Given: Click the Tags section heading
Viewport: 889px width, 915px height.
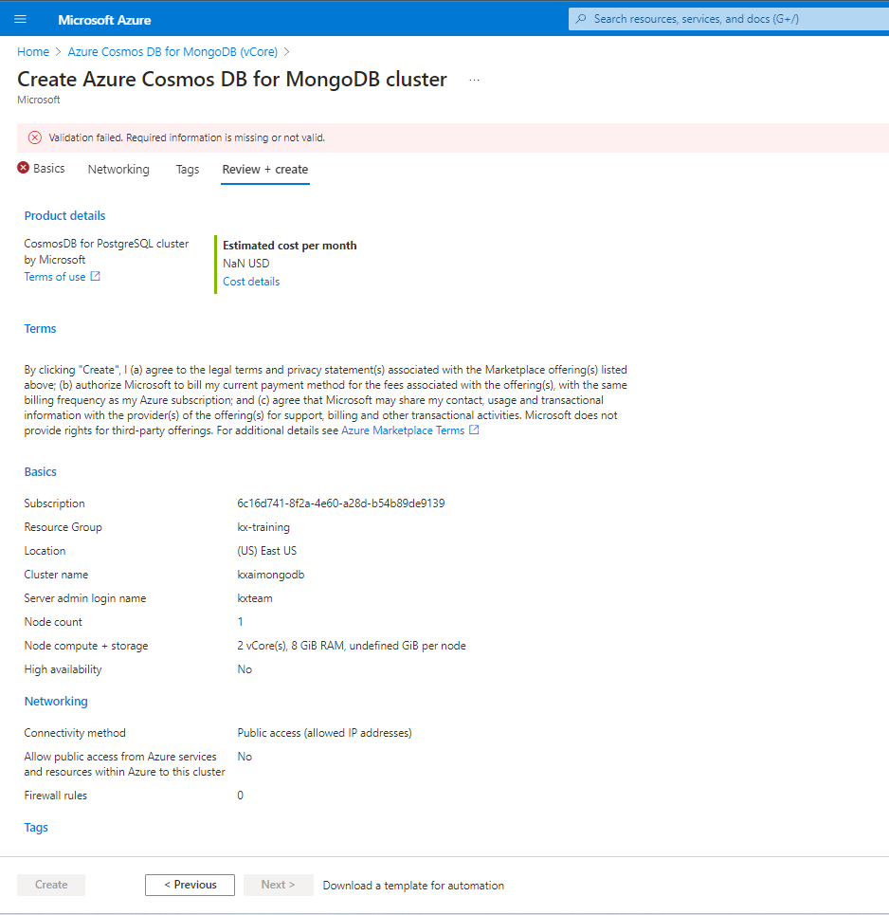Looking at the screenshot, I should click(36, 828).
